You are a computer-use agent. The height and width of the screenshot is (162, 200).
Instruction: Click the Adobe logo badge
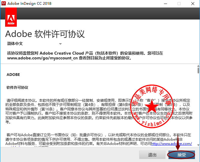click(x=11, y=17)
